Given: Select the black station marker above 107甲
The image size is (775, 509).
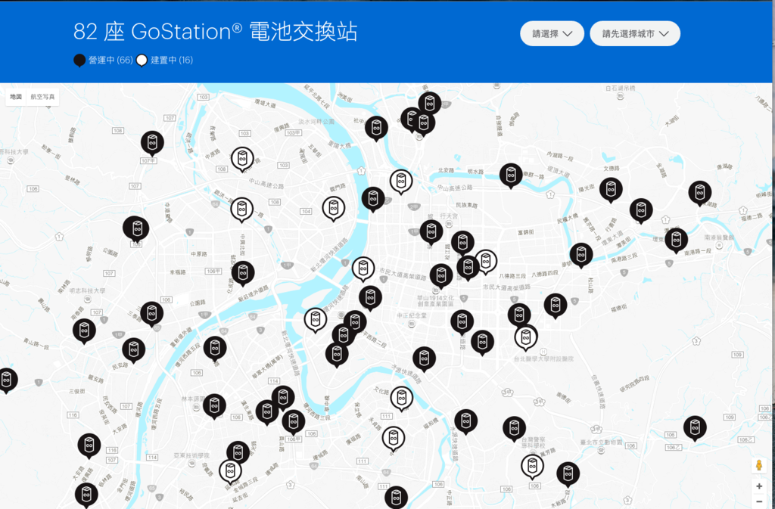Looking at the screenshot, I should 152,143.
